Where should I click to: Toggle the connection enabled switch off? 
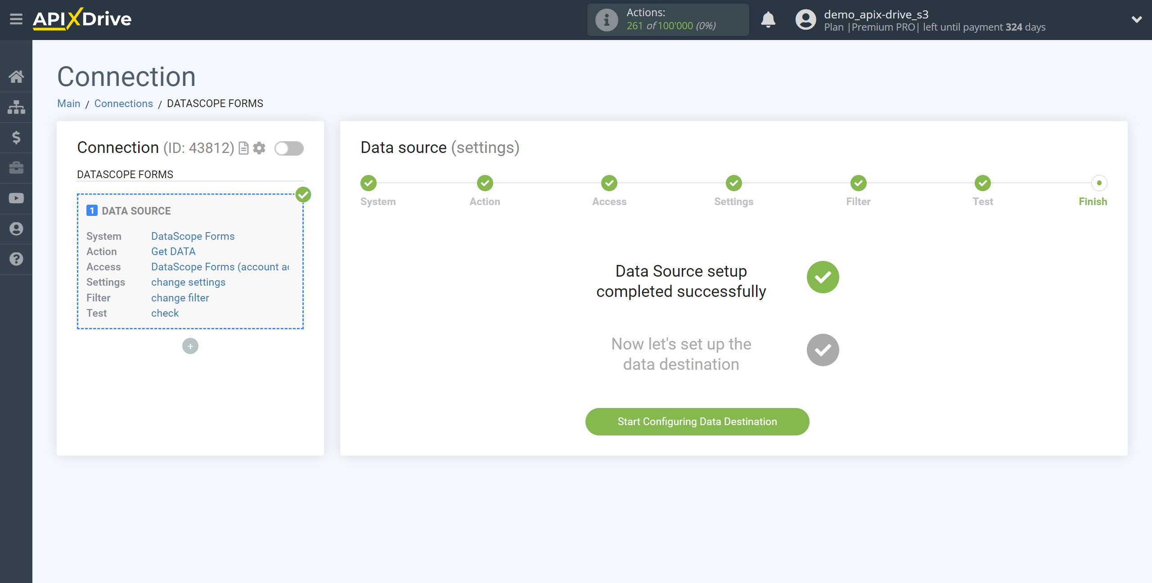click(289, 148)
